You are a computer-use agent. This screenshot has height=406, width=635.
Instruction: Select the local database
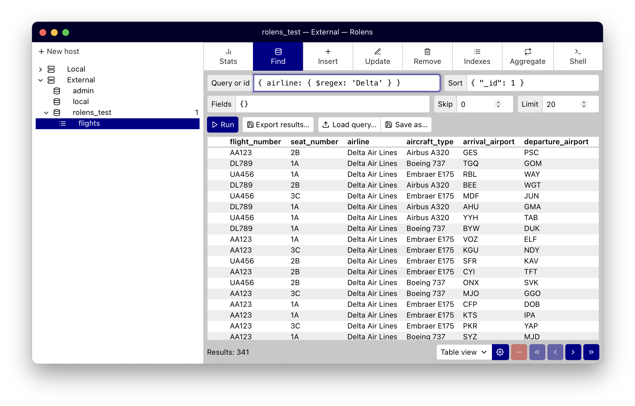[81, 101]
